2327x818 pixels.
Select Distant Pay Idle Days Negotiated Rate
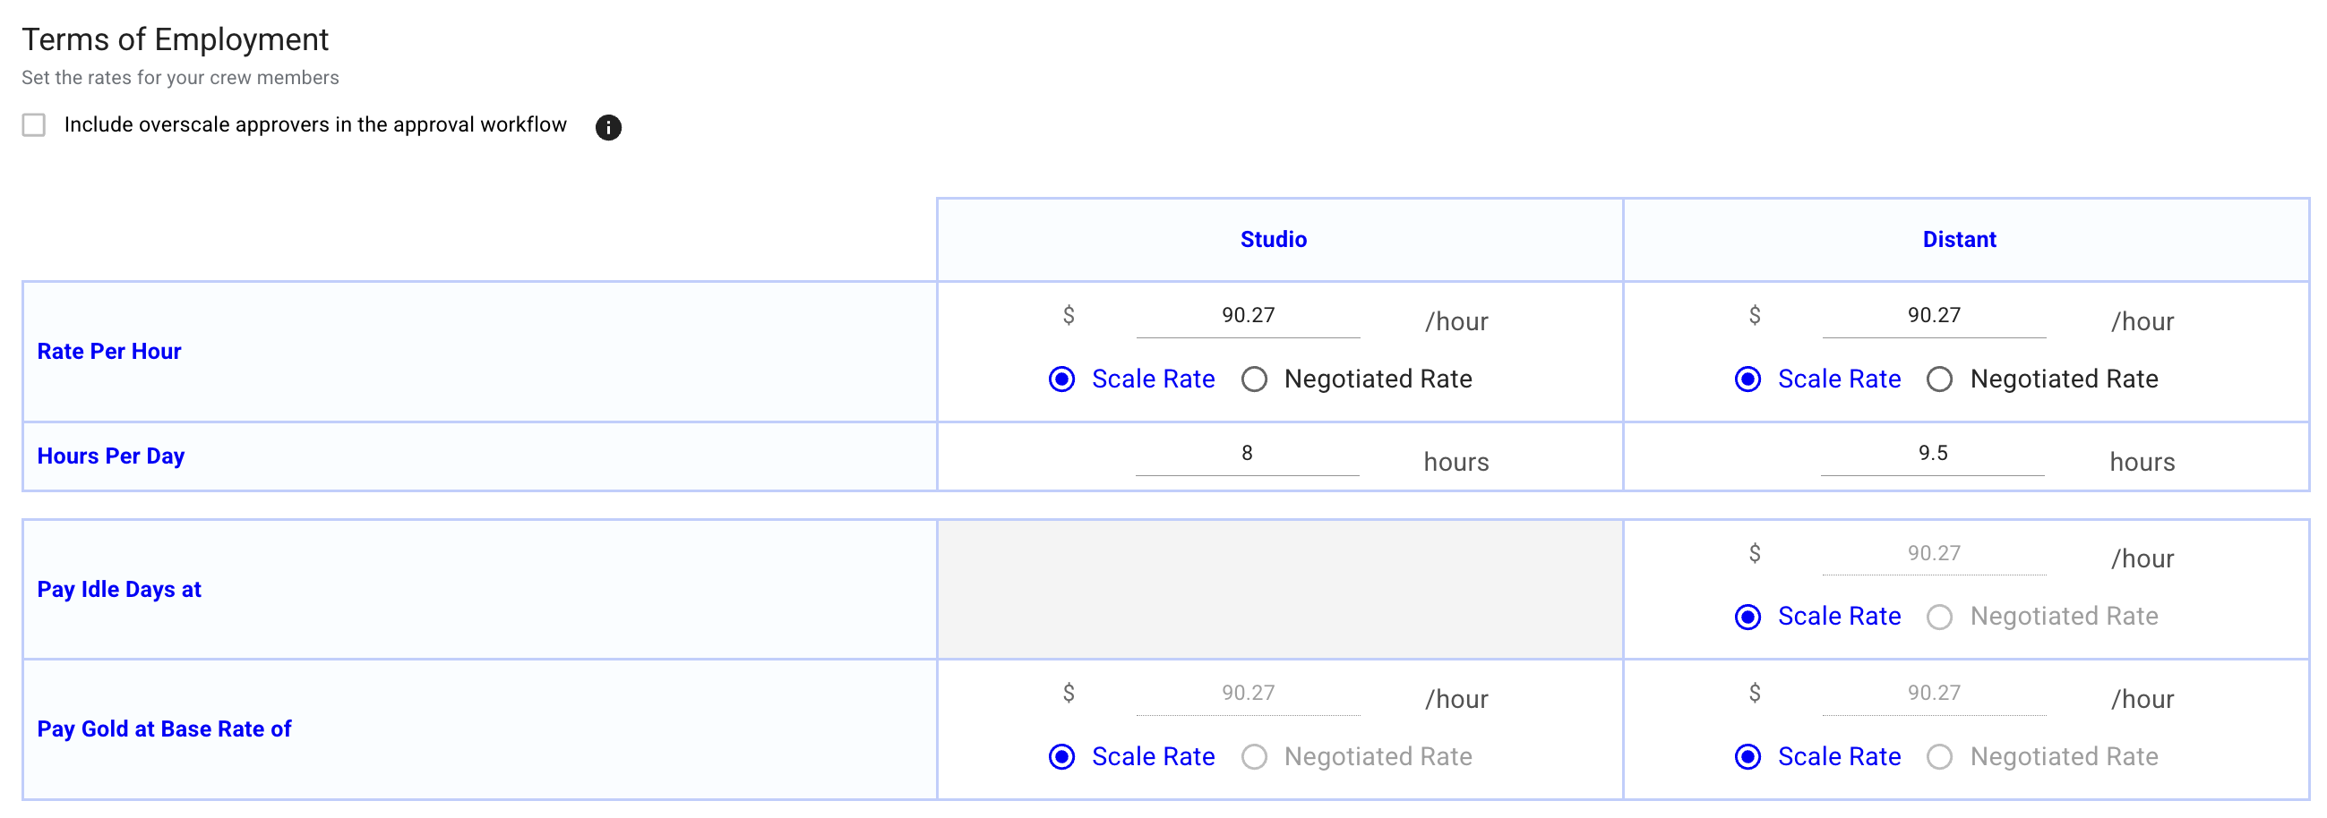[1939, 617]
